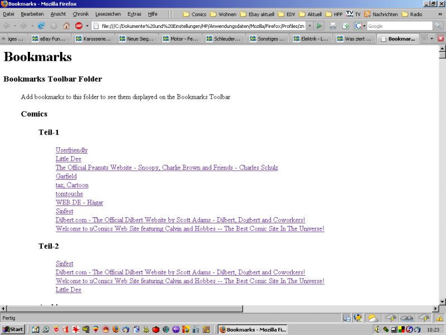The height and width of the screenshot is (335, 446).
Task: Open the Comics bookmark folder
Action: pos(195,14)
